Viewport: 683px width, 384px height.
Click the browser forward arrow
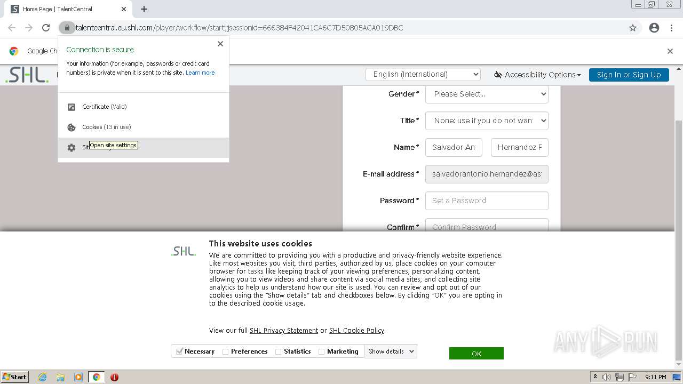coord(29,28)
